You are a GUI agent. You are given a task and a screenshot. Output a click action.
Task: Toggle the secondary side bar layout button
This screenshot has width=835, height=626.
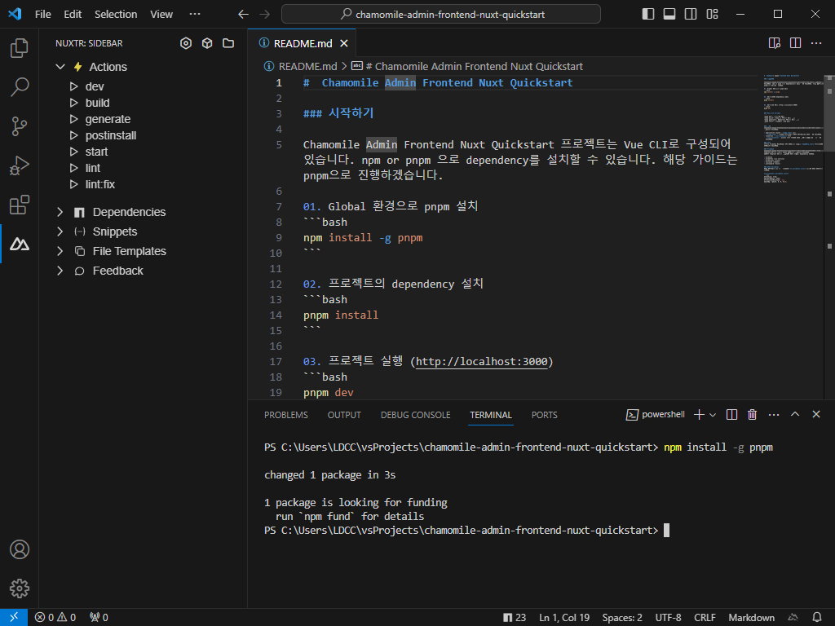[691, 15]
